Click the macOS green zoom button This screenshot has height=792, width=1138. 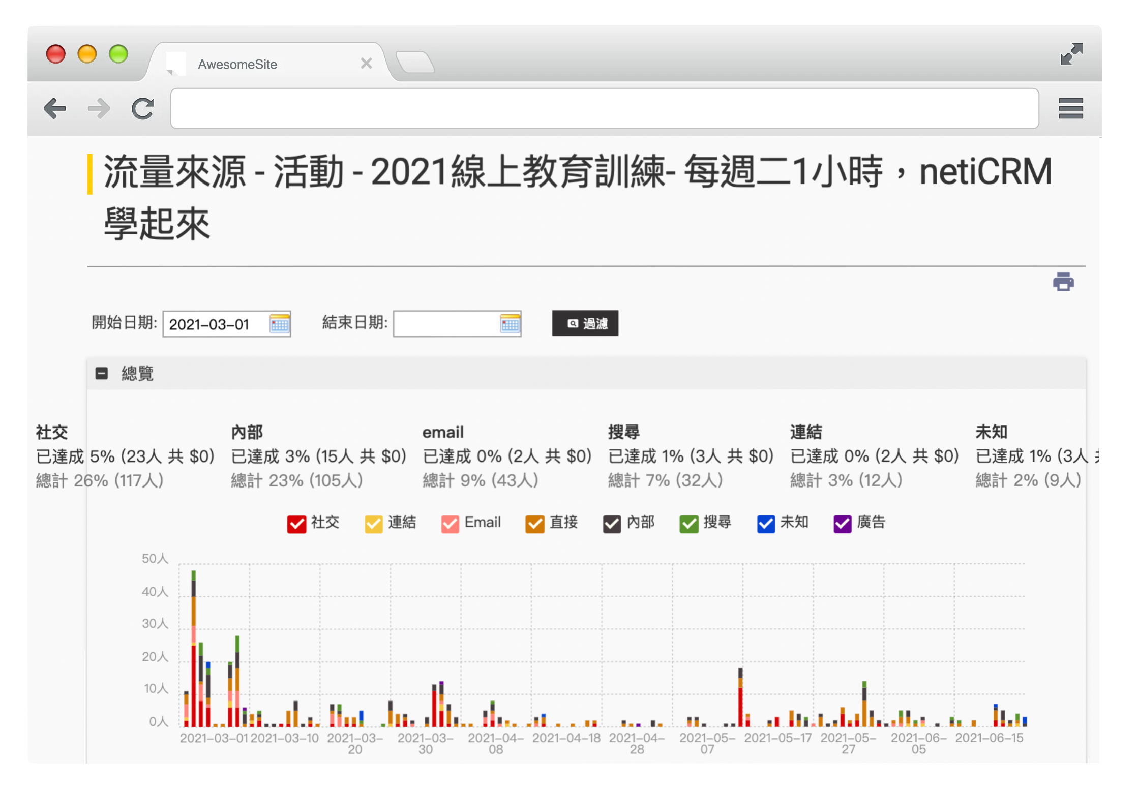coord(118,54)
